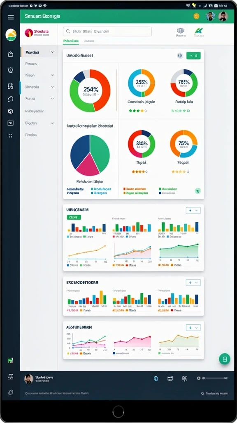Click the building icon in top toolbar
Viewport: 237px width, 423px height.
click(x=181, y=31)
